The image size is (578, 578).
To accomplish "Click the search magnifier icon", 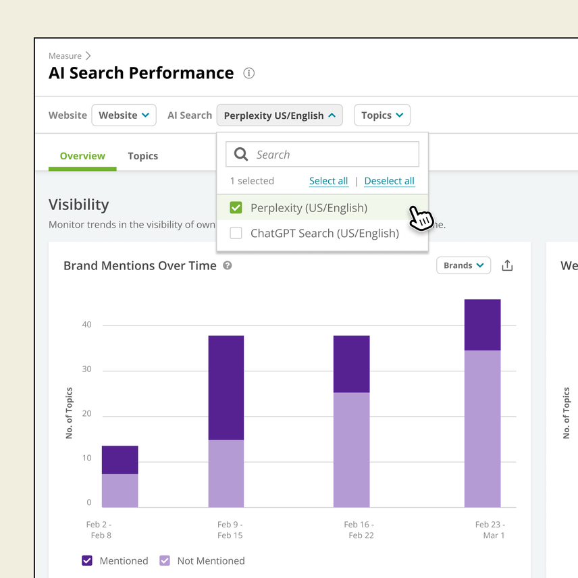I will click(x=241, y=154).
